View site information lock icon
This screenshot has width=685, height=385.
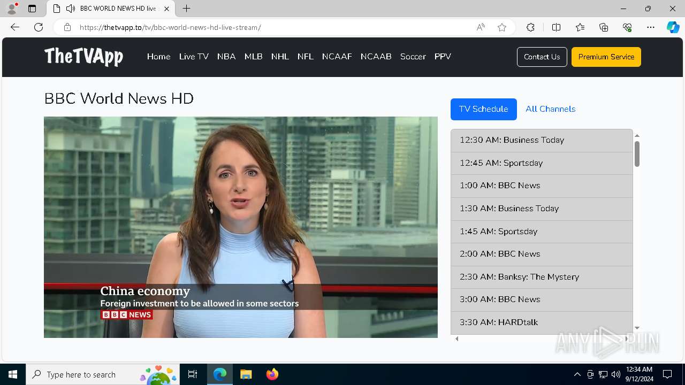[x=67, y=27]
